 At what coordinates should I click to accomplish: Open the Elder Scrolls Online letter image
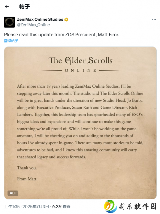80,123
